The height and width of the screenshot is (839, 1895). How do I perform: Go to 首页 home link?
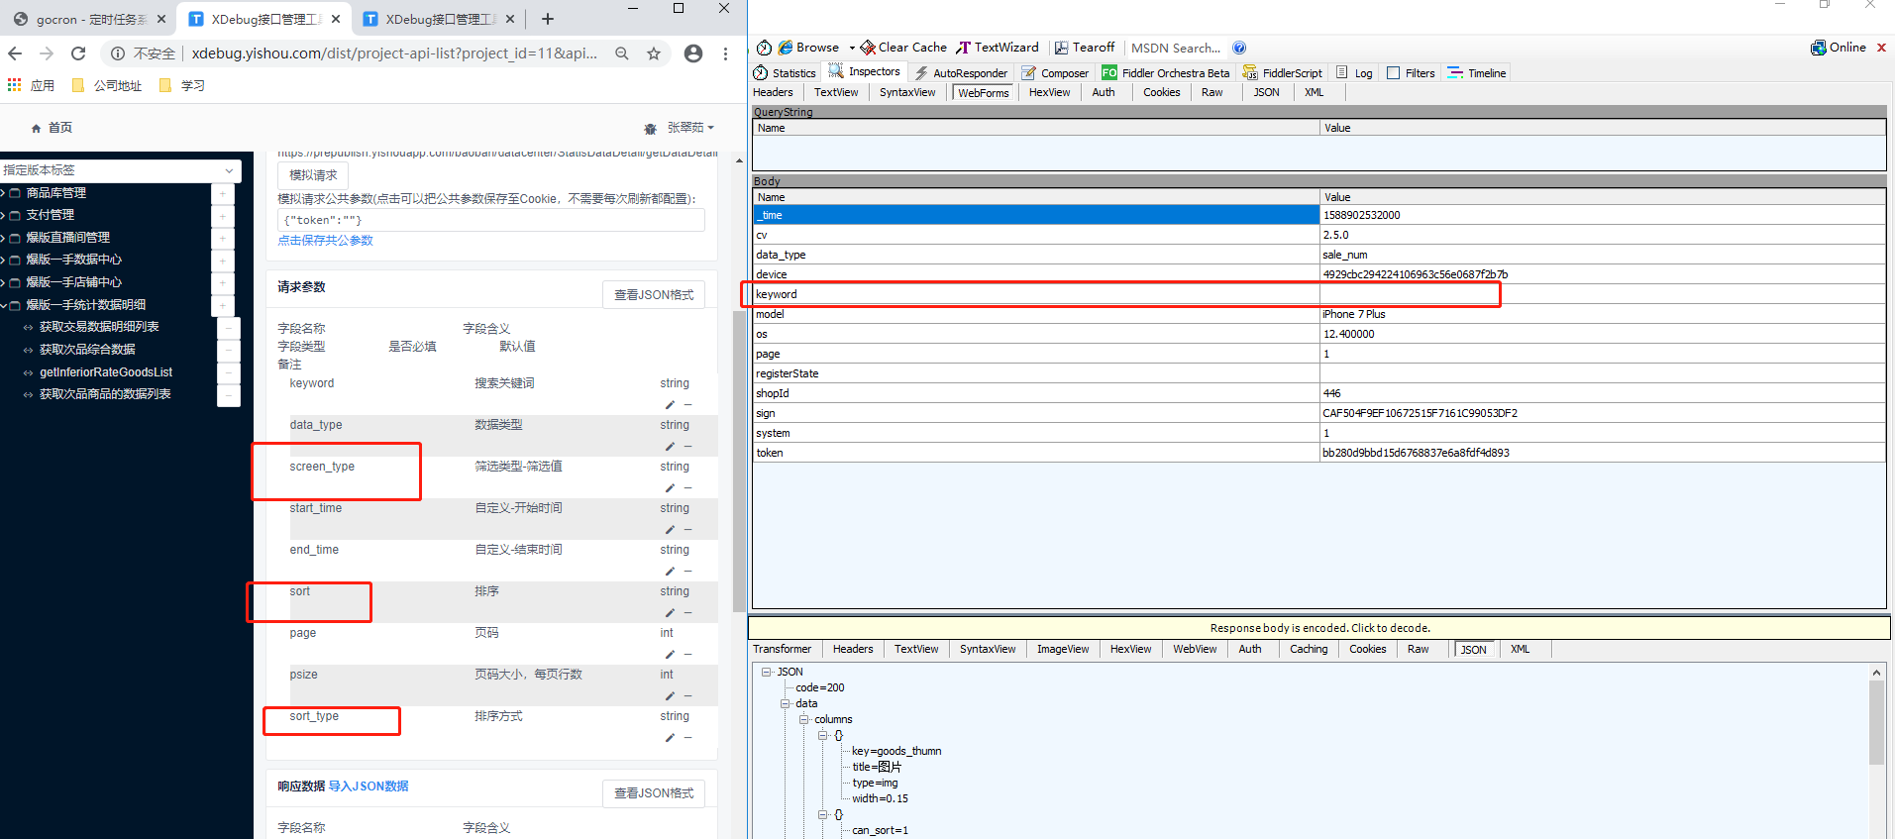pos(52,128)
